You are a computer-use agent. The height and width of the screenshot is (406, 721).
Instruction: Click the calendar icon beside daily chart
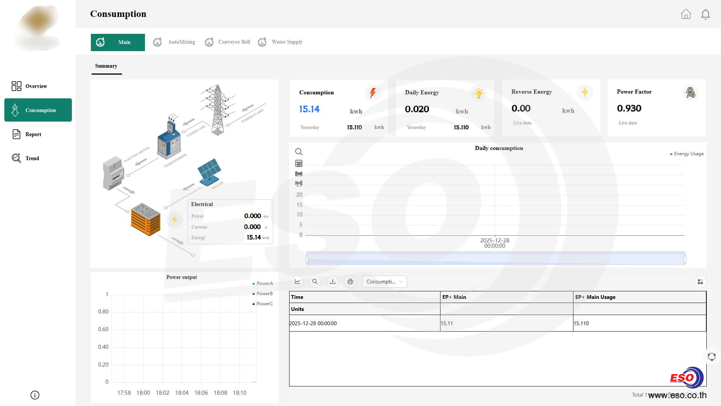point(299,164)
